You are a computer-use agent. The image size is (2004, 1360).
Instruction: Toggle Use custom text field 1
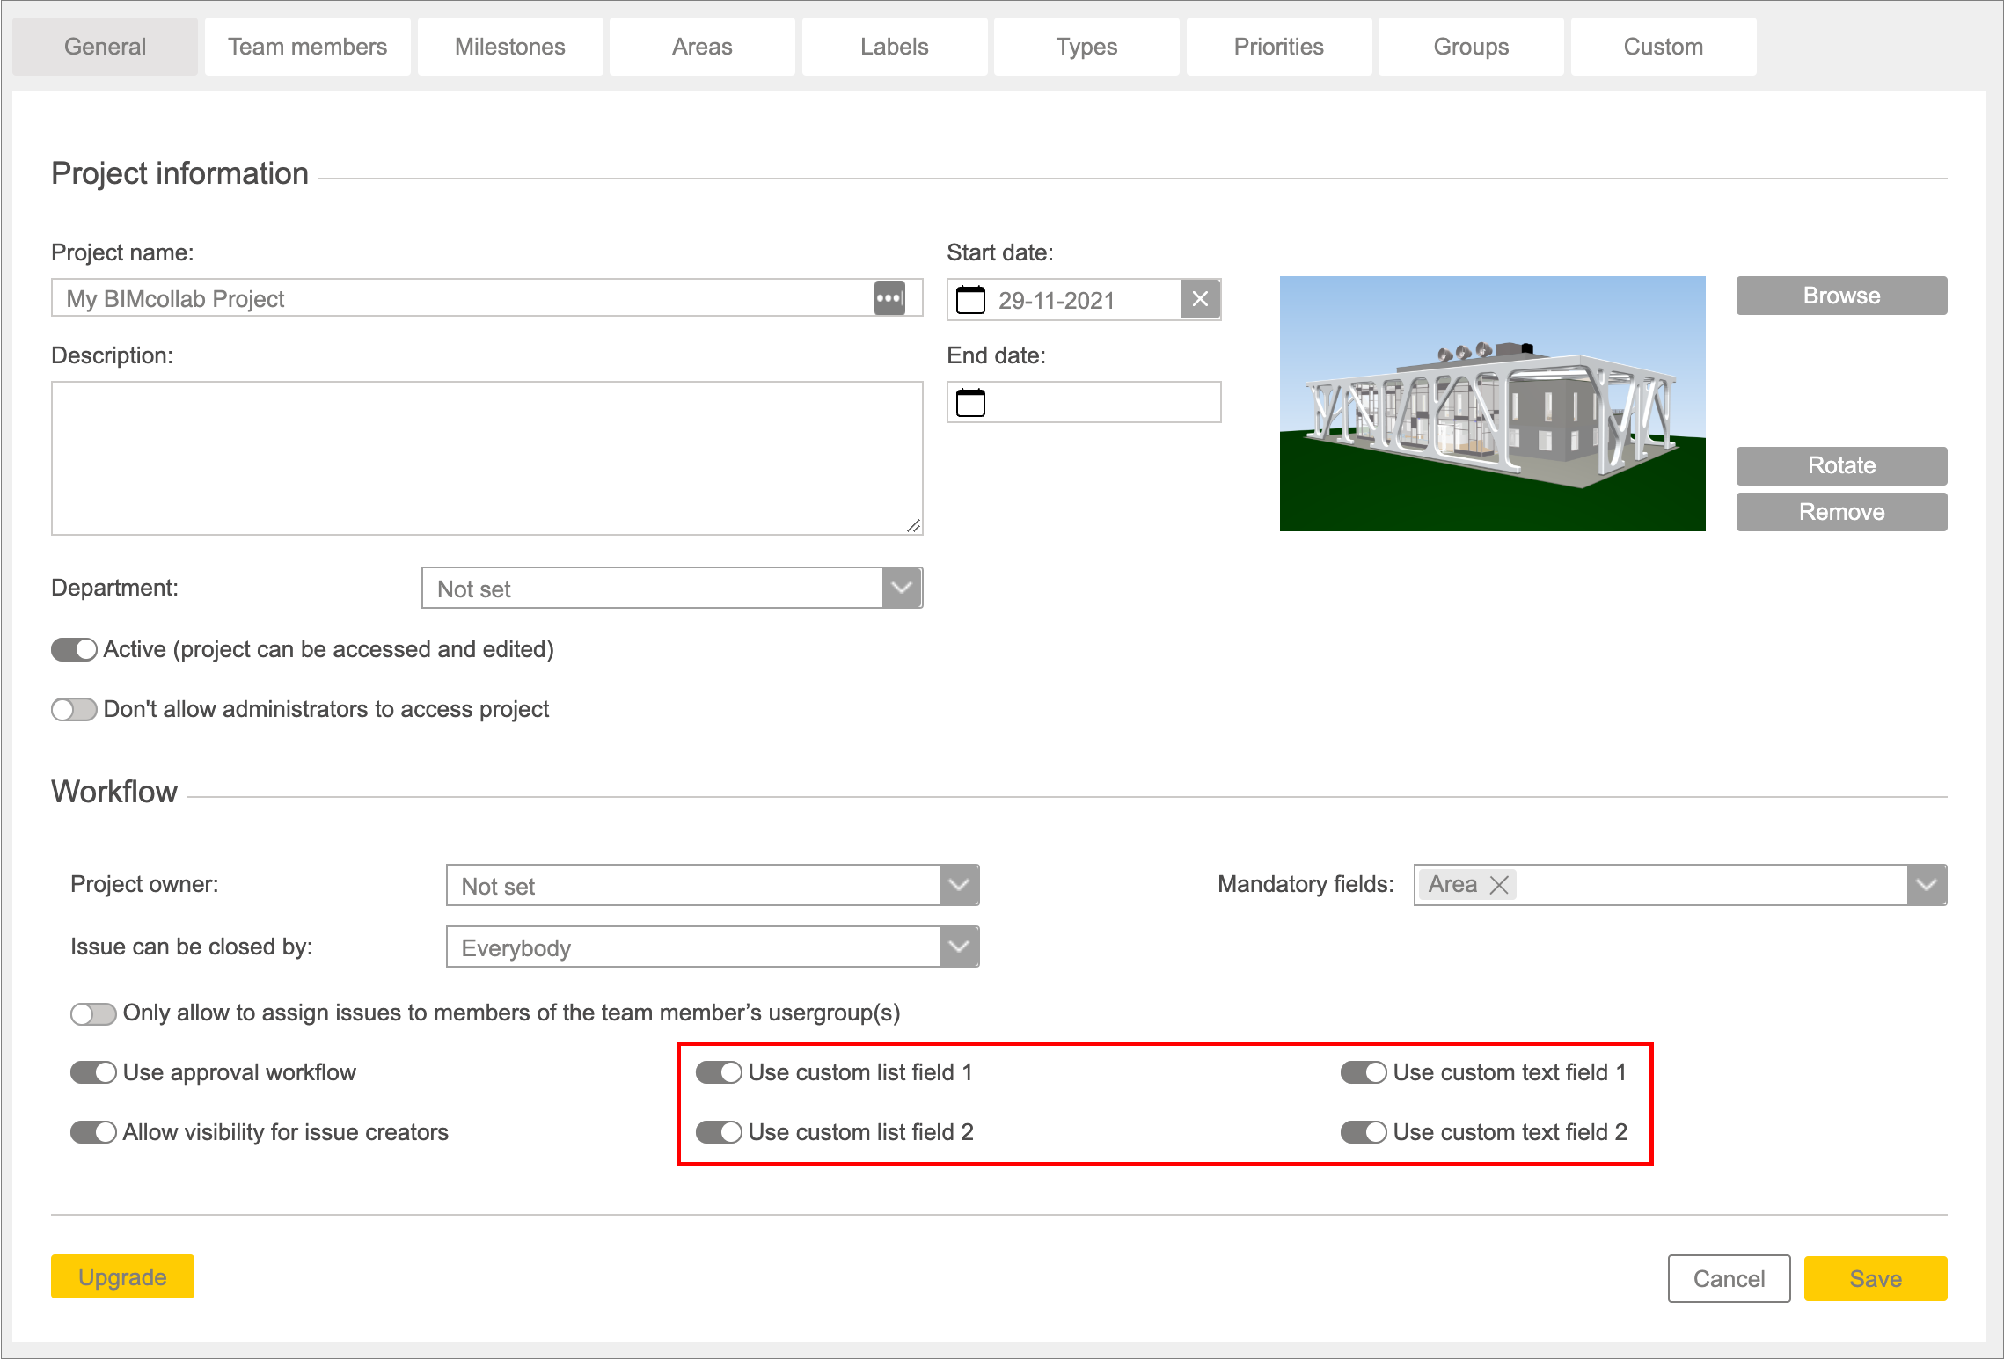(x=1364, y=1072)
